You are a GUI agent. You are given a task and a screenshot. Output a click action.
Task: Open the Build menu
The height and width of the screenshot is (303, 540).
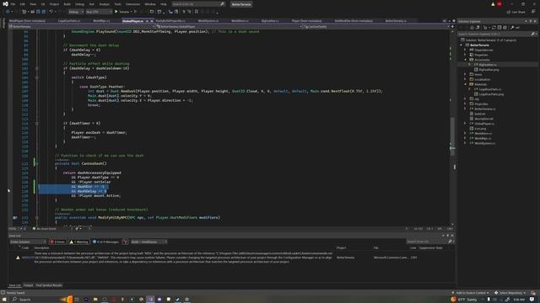pyautogui.click(x=67, y=4)
